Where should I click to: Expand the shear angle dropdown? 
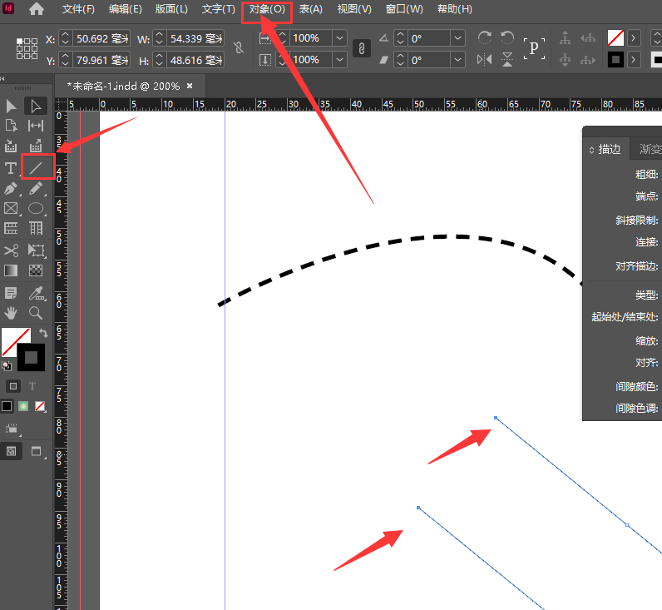[457, 60]
